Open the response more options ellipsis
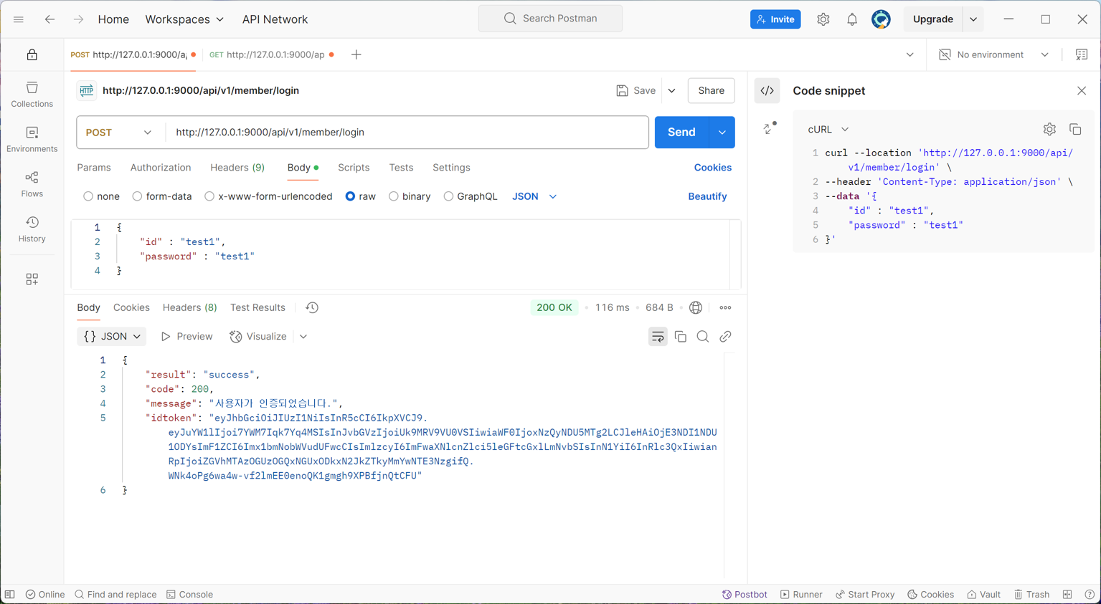 725,307
